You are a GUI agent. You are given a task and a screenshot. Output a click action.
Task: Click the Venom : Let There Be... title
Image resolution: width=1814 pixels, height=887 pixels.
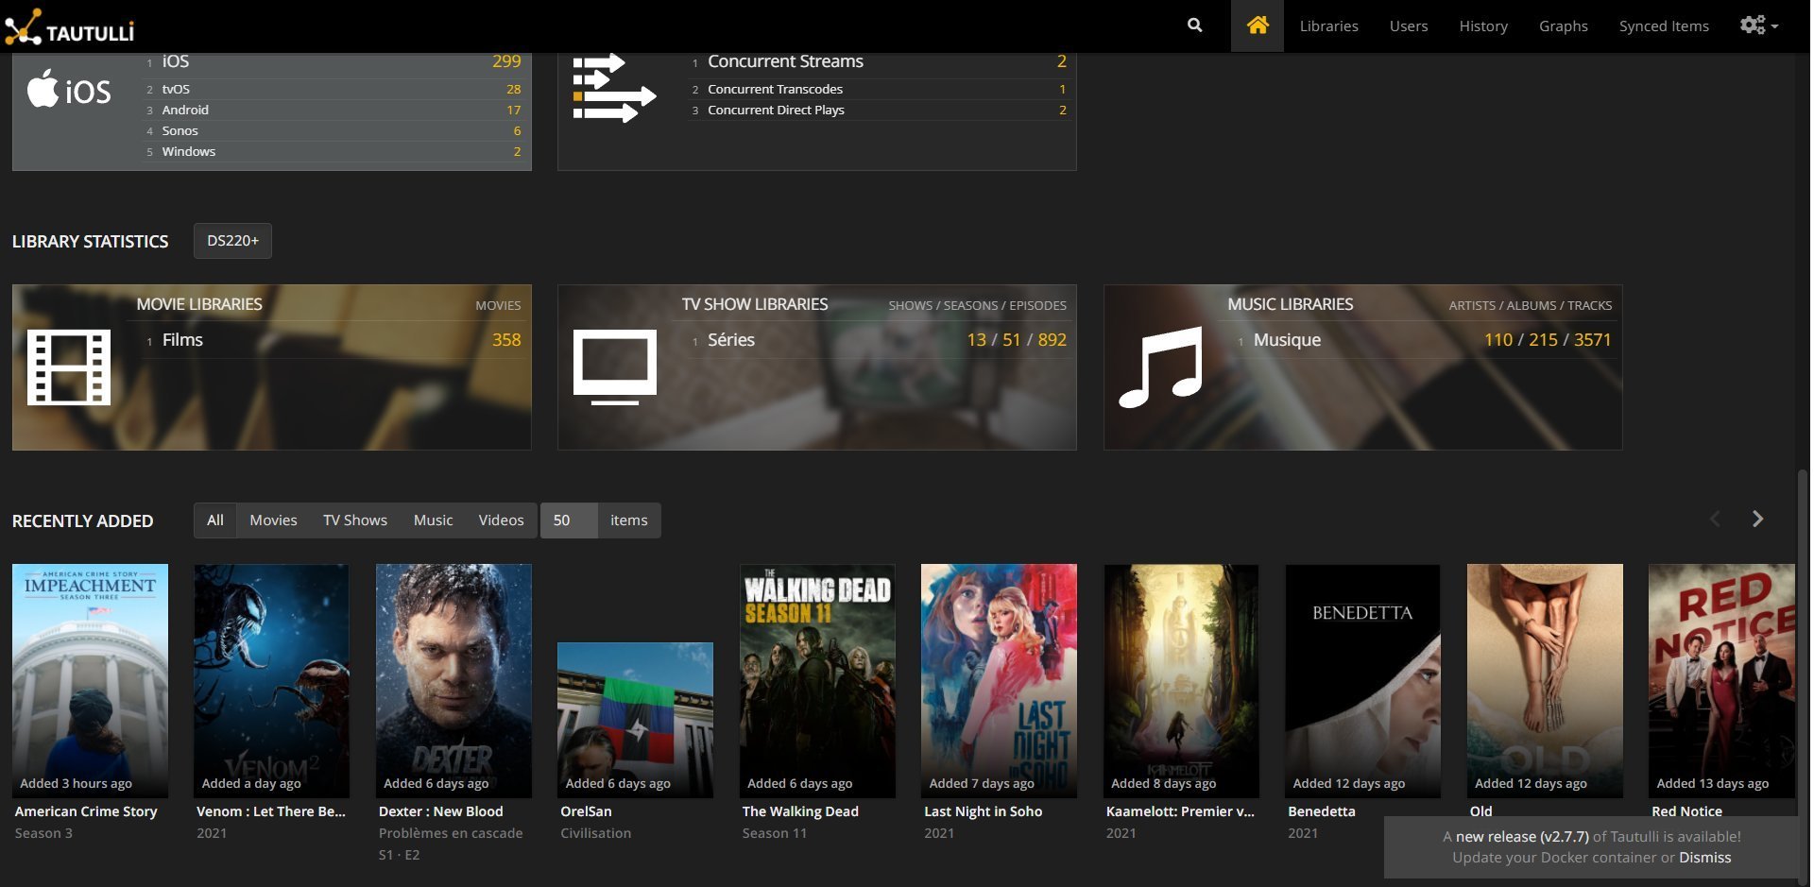[271, 811]
